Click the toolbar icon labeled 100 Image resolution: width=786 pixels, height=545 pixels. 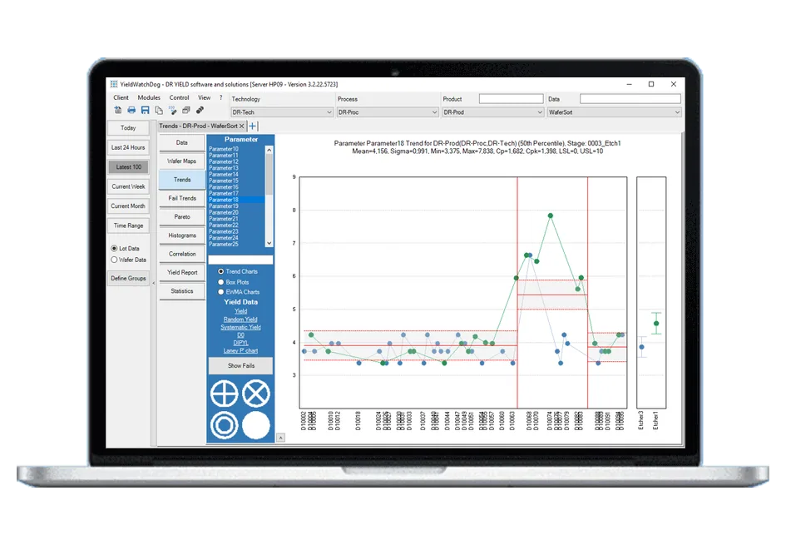point(172,110)
